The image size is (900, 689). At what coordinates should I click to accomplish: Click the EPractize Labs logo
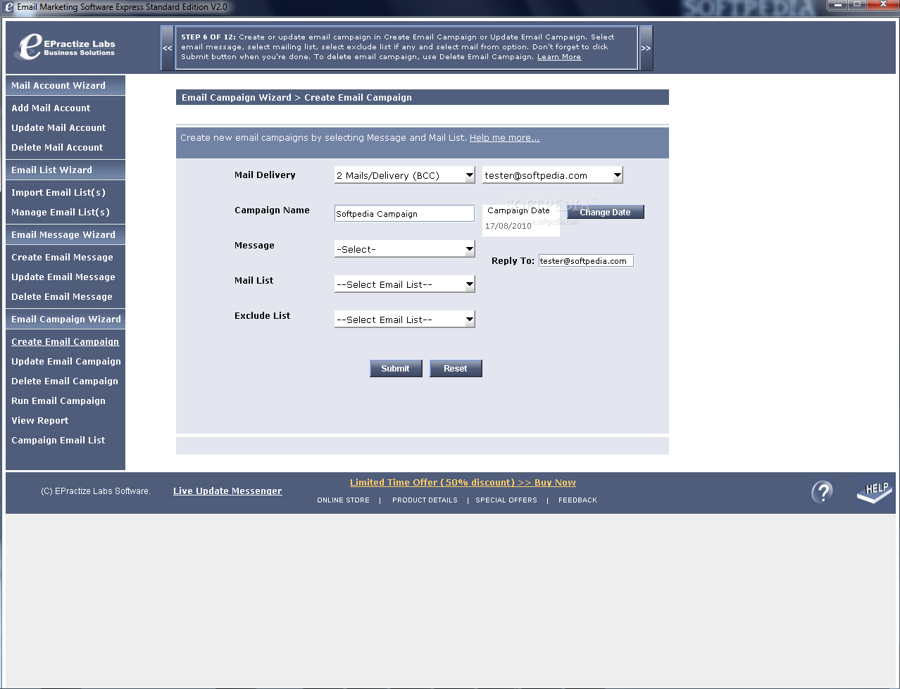[65, 47]
